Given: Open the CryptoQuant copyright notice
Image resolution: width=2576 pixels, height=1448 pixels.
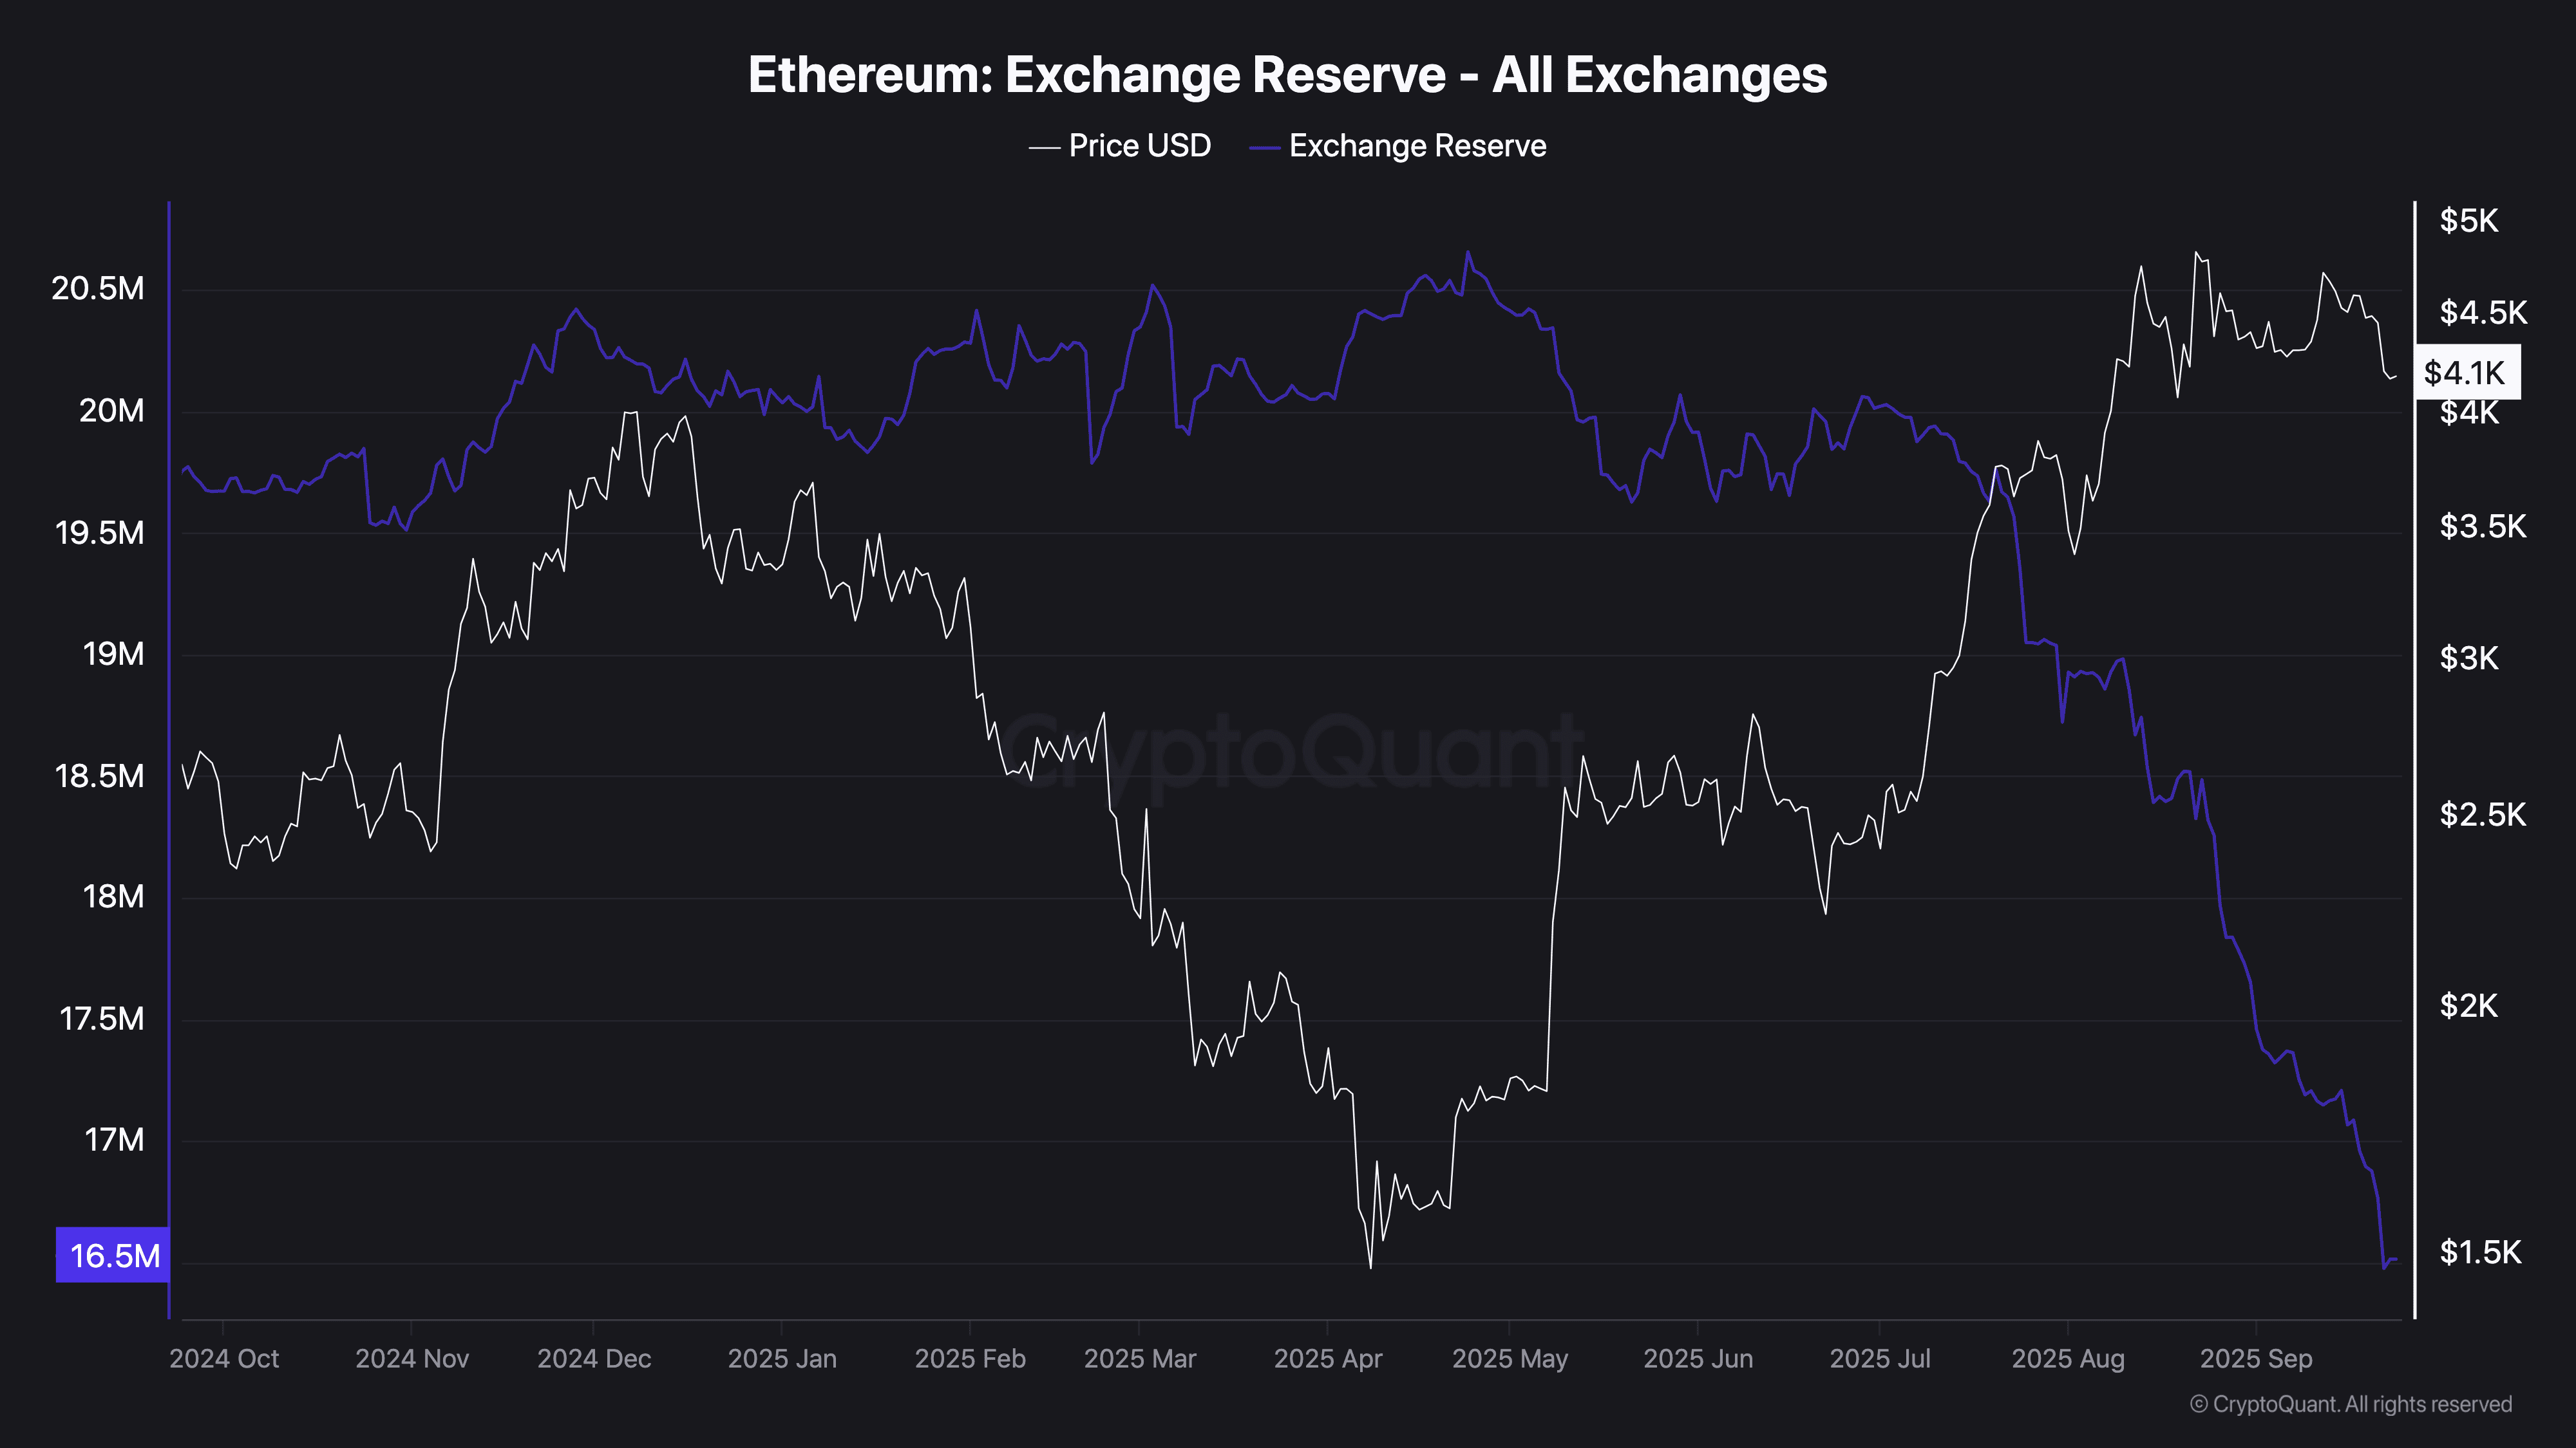Looking at the screenshot, I should [x=2350, y=1404].
